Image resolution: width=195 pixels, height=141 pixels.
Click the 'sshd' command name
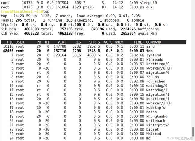point(151,46)
